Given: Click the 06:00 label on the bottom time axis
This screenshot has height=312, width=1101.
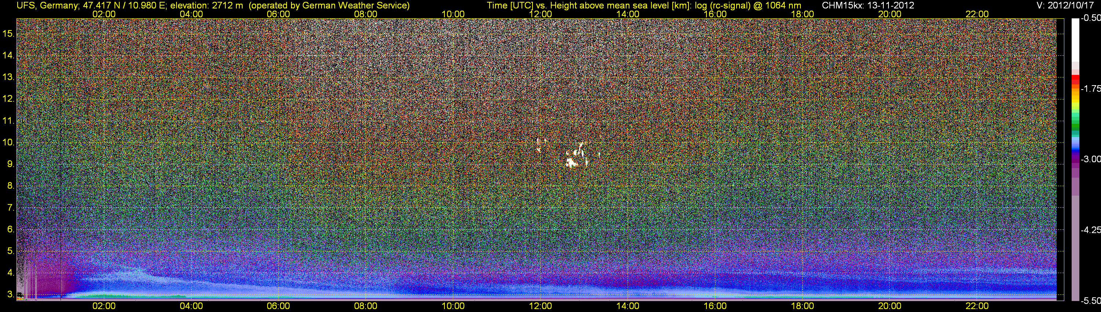Looking at the screenshot, I should (x=278, y=306).
